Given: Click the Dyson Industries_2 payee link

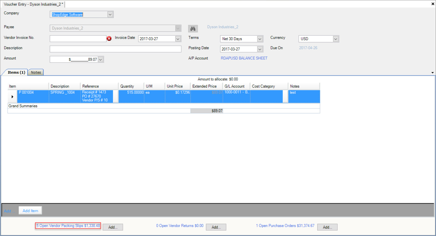Looking at the screenshot, I should (223, 27).
